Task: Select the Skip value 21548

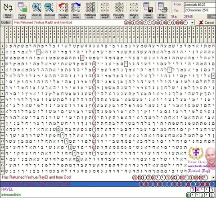Action: (188, 17)
